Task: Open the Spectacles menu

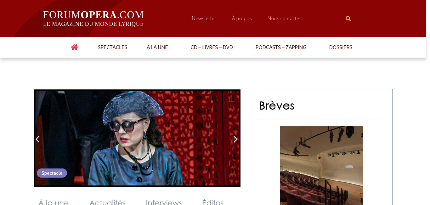Action: pyautogui.click(x=112, y=47)
